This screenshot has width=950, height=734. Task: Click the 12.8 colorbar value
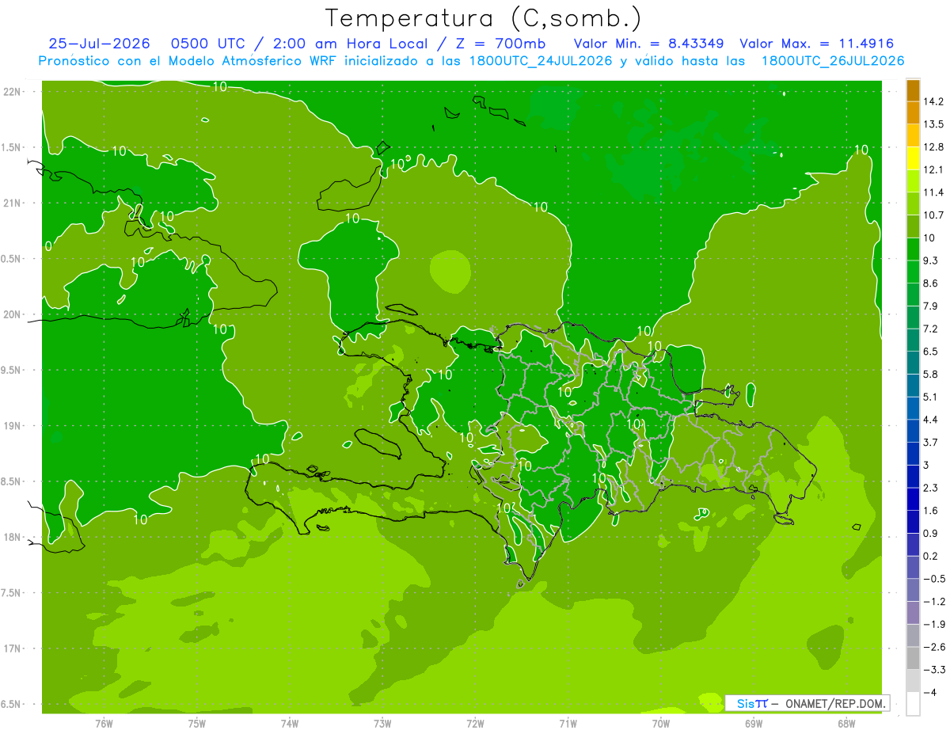pos(933,147)
